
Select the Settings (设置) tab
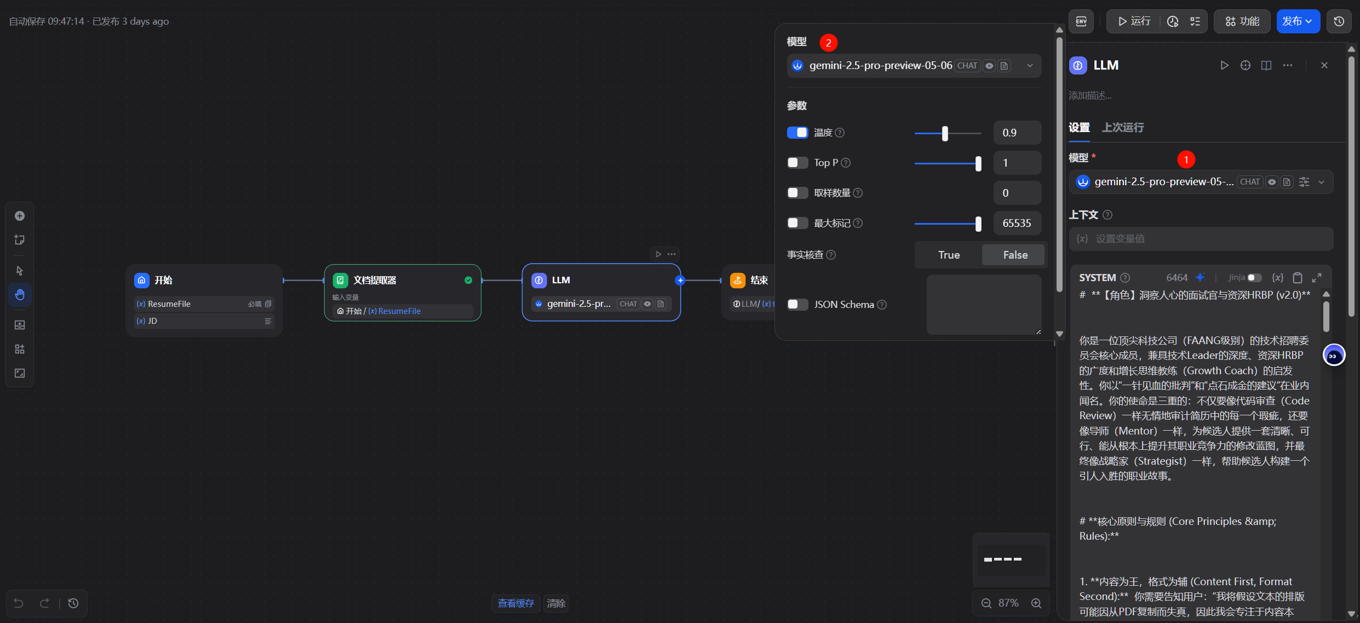coord(1079,127)
